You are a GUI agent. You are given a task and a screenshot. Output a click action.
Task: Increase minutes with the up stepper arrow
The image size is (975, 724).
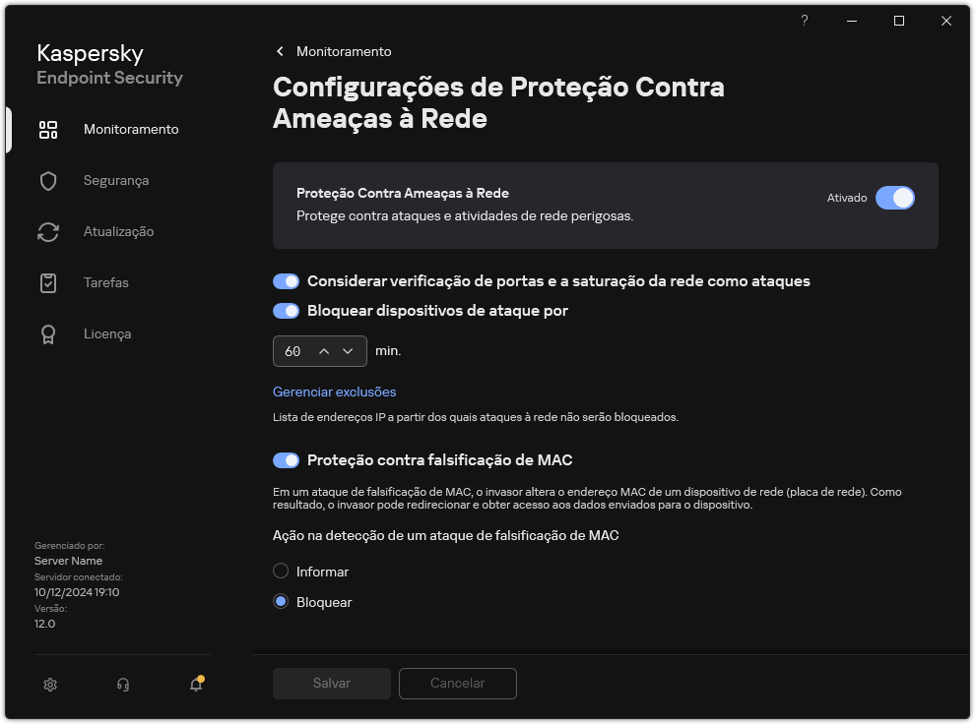point(325,351)
